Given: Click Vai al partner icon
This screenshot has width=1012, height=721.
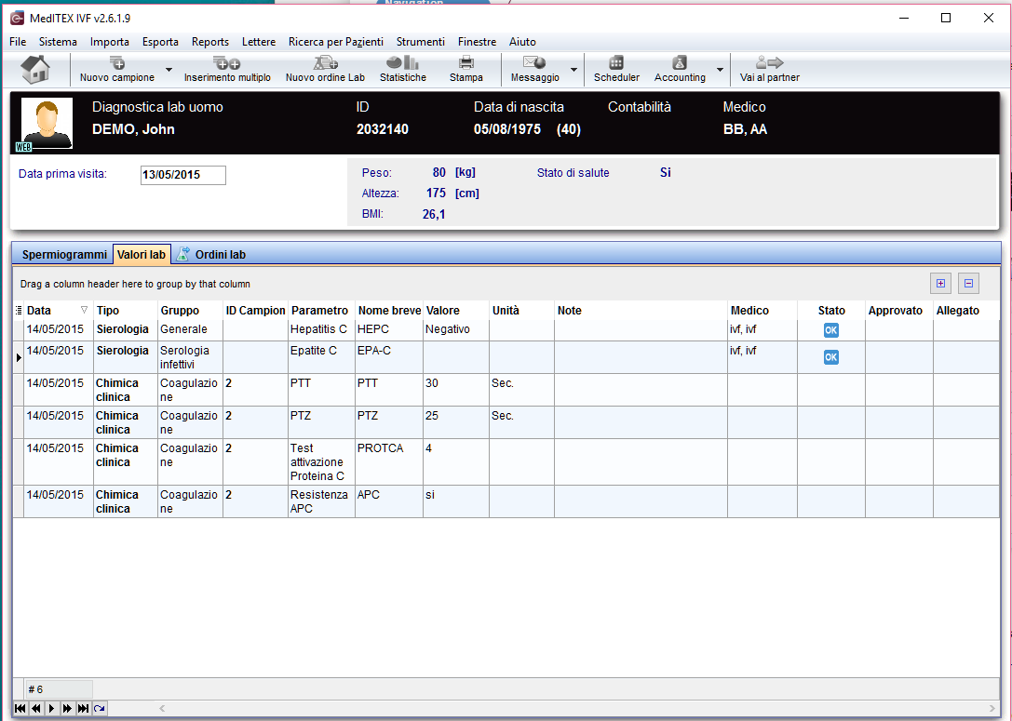Looking at the screenshot, I should pyautogui.click(x=769, y=69).
